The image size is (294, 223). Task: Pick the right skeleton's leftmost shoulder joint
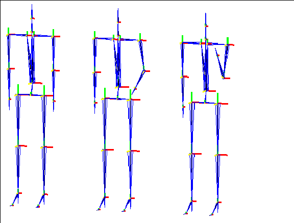tap(182, 43)
